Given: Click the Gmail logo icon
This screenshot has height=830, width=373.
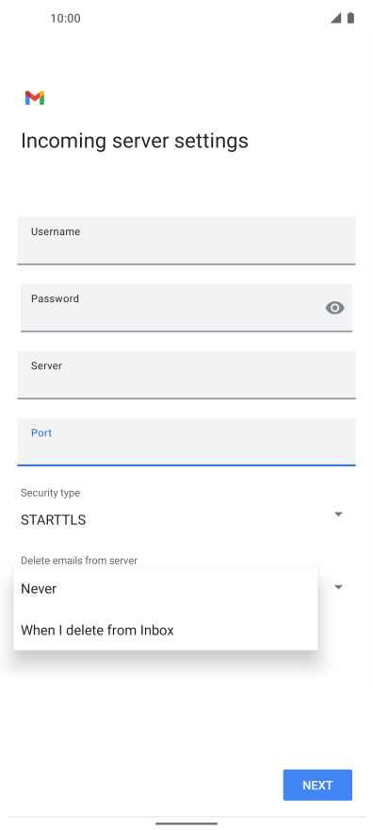Looking at the screenshot, I should pyautogui.click(x=35, y=98).
